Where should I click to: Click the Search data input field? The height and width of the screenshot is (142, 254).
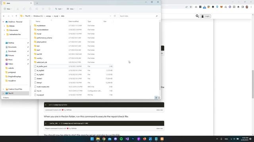tap(139, 16)
